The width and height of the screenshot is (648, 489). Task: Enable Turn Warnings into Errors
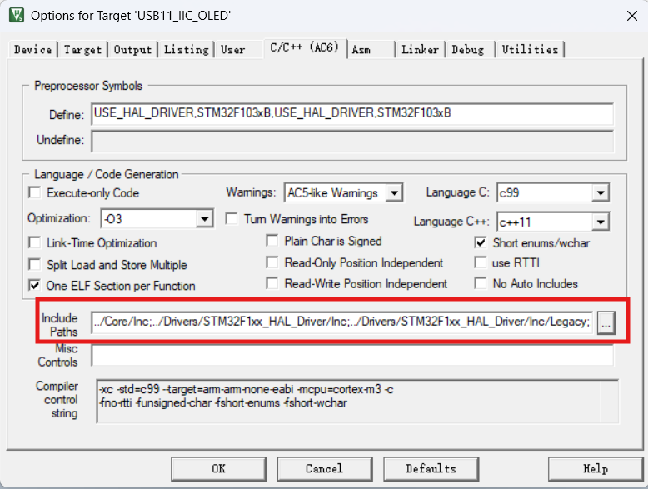pyautogui.click(x=232, y=218)
